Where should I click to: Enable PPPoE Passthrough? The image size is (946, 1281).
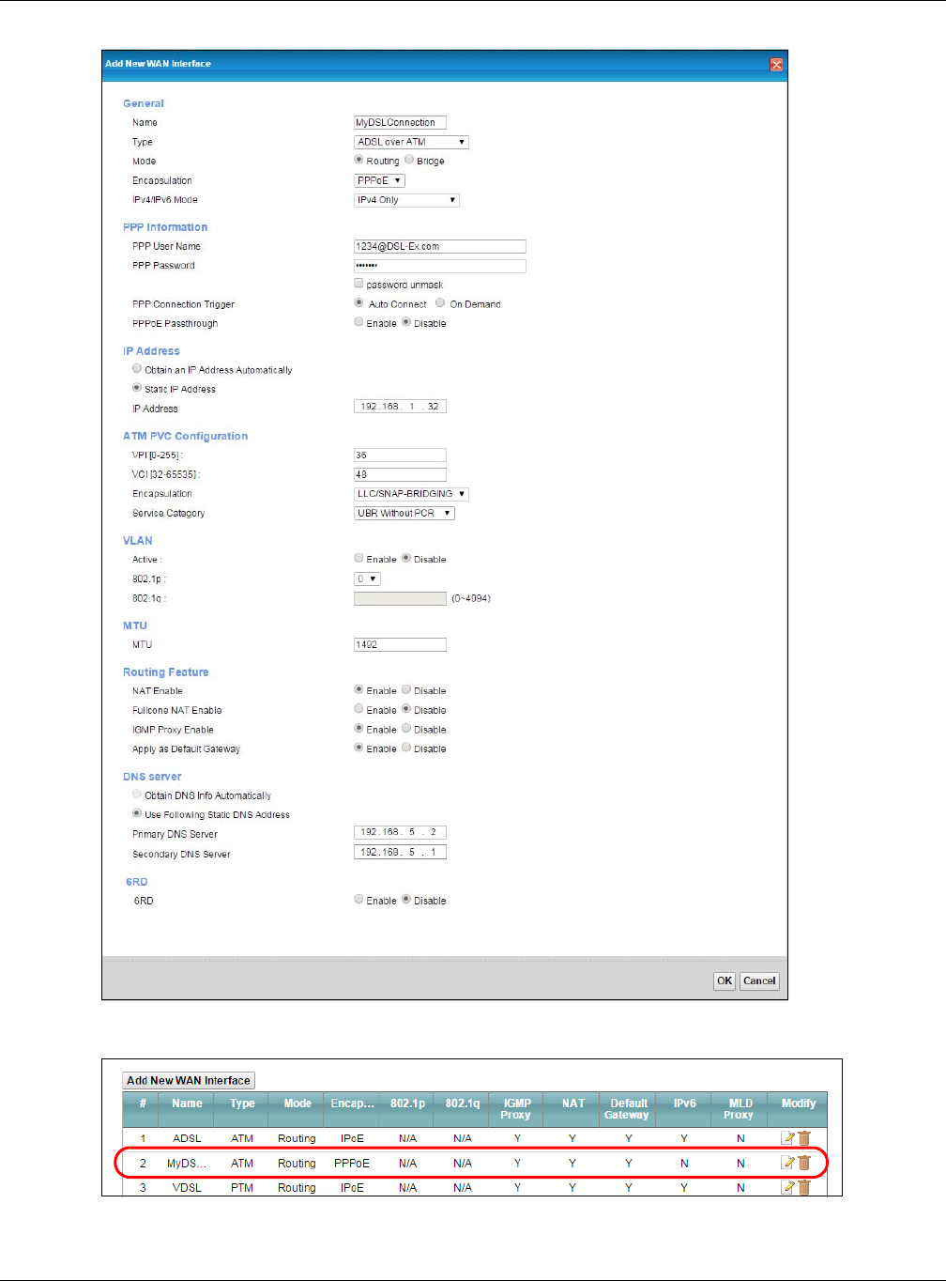click(x=359, y=322)
